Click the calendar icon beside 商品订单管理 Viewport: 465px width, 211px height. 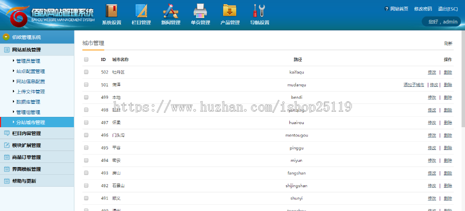7,157
